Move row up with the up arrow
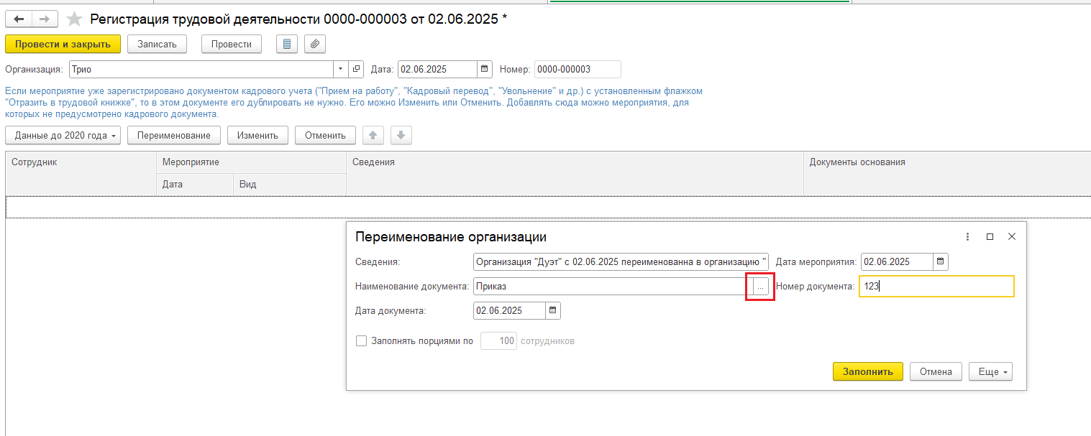1091x436 pixels. coord(374,135)
